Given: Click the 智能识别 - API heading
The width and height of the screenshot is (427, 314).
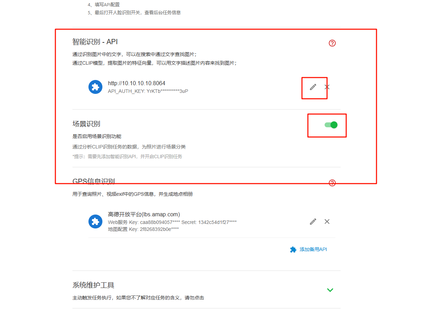Looking at the screenshot, I should [x=95, y=42].
